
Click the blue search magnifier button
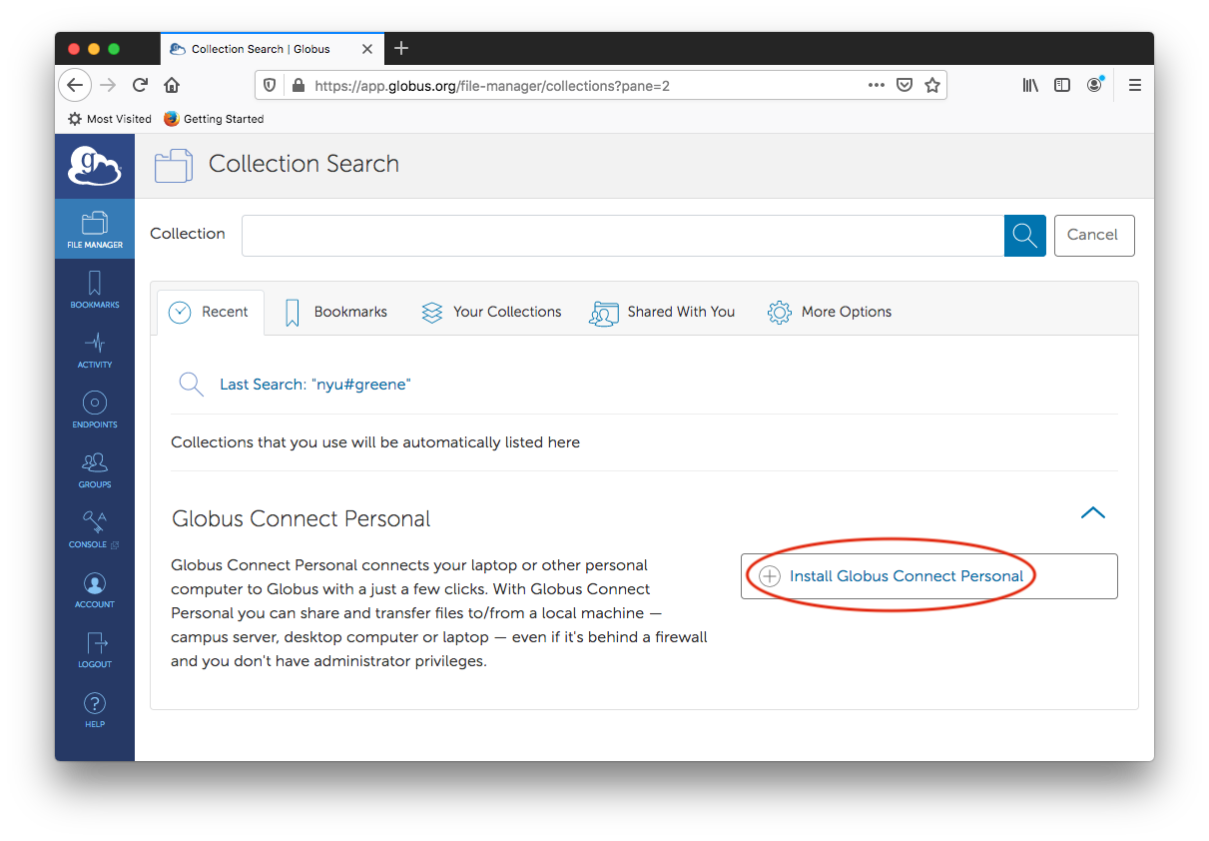point(1024,235)
